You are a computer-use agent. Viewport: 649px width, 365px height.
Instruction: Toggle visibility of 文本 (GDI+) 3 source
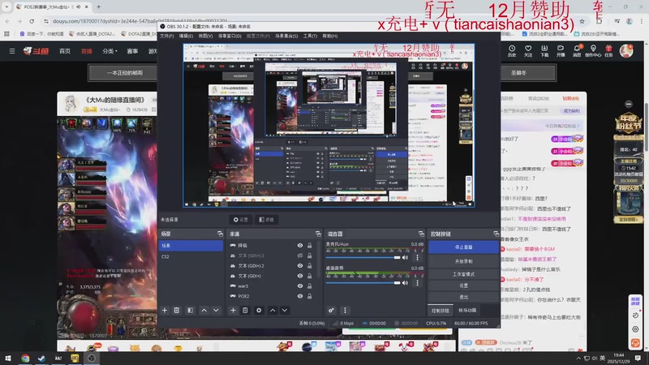(x=300, y=255)
